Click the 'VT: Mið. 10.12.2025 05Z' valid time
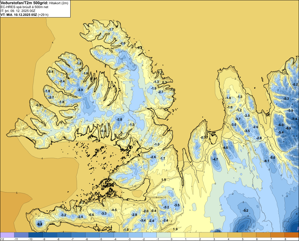The width and height of the screenshot is (299, 241). [19, 15]
